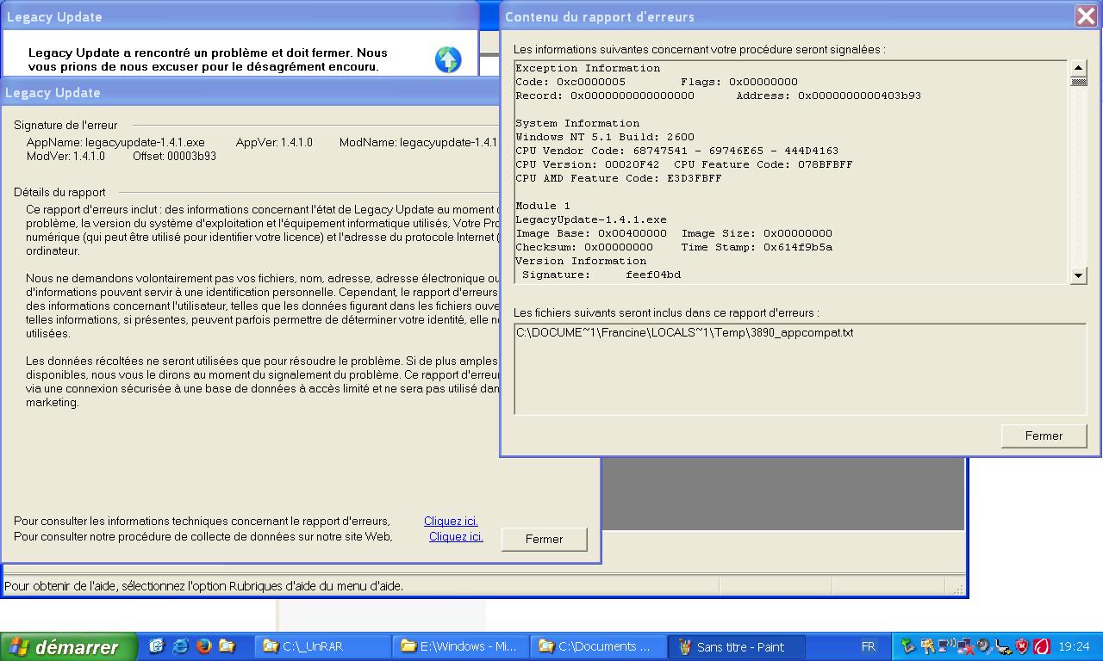Screen dimensions: 1103x661
Task: Open Show Desktop quick launch icon
Action: coord(157,646)
